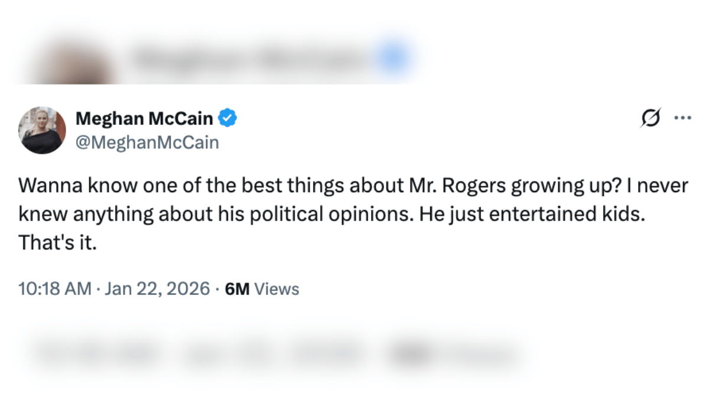The height and width of the screenshot is (399, 709).
Task: Click the 6M Views counter
Action: 237,288
